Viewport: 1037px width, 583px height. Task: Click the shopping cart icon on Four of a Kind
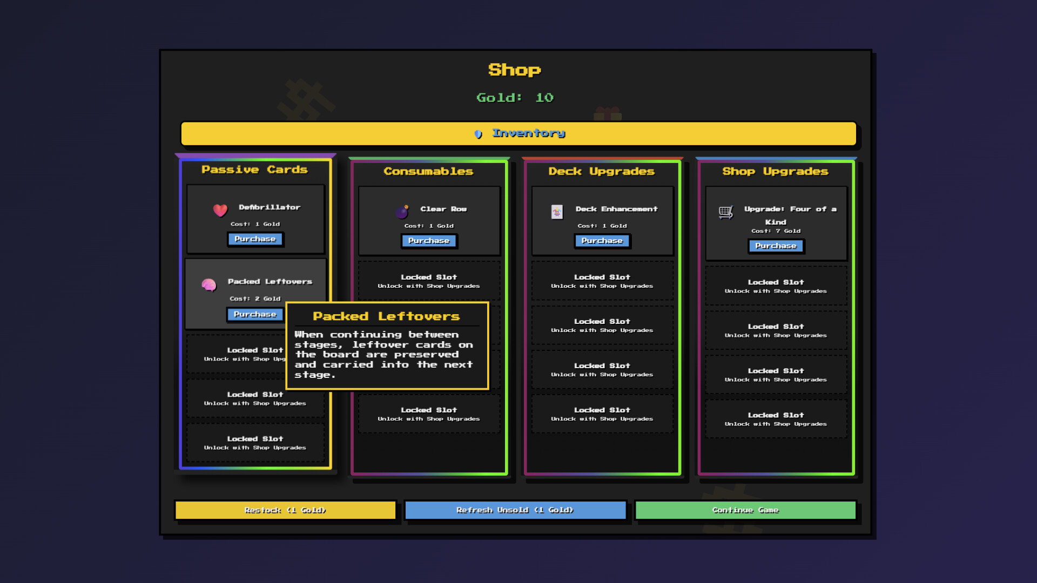click(x=726, y=213)
